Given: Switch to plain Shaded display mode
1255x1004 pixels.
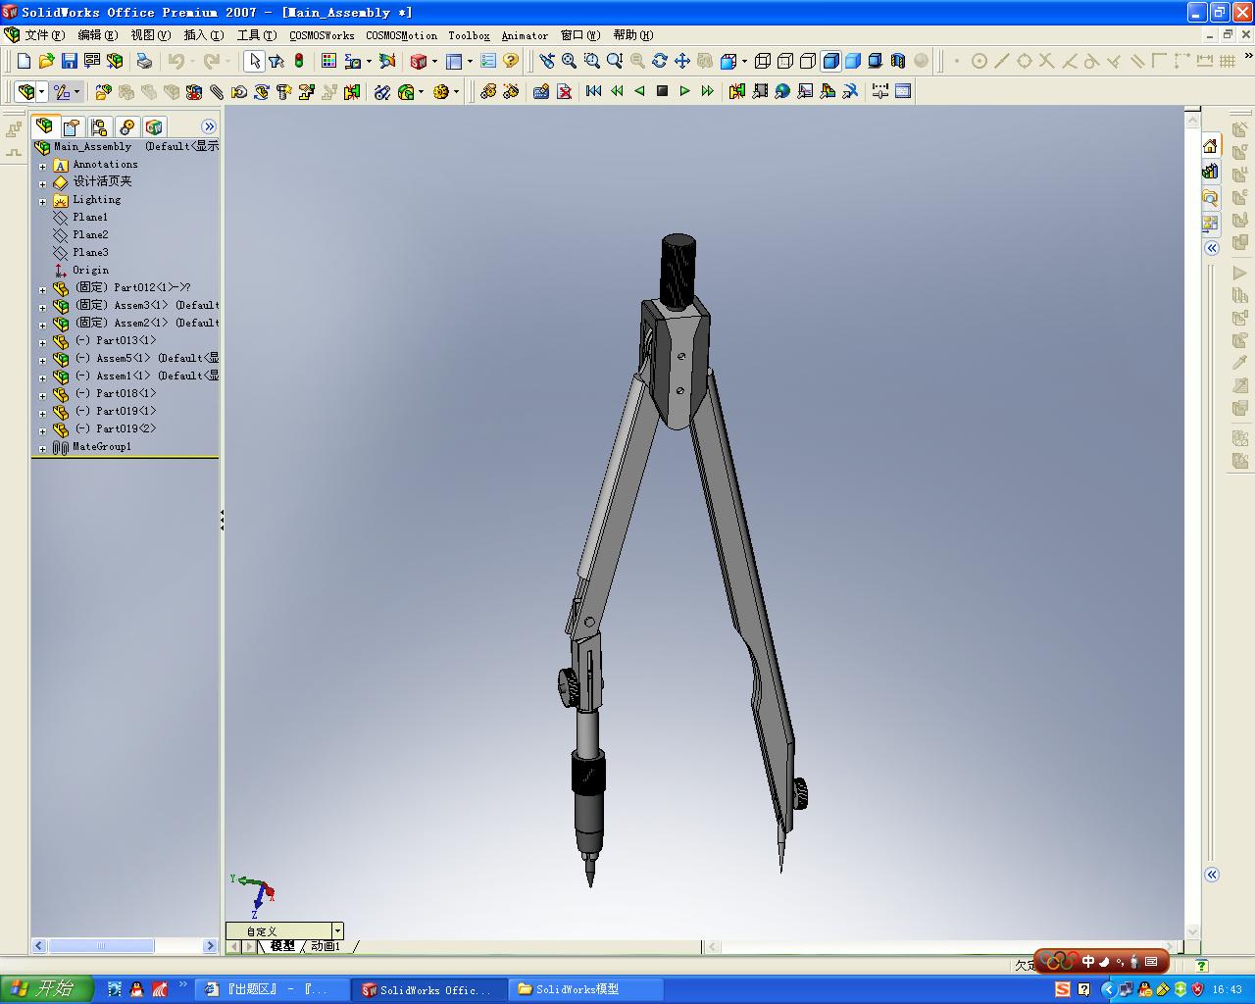Looking at the screenshot, I should click(853, 61).
